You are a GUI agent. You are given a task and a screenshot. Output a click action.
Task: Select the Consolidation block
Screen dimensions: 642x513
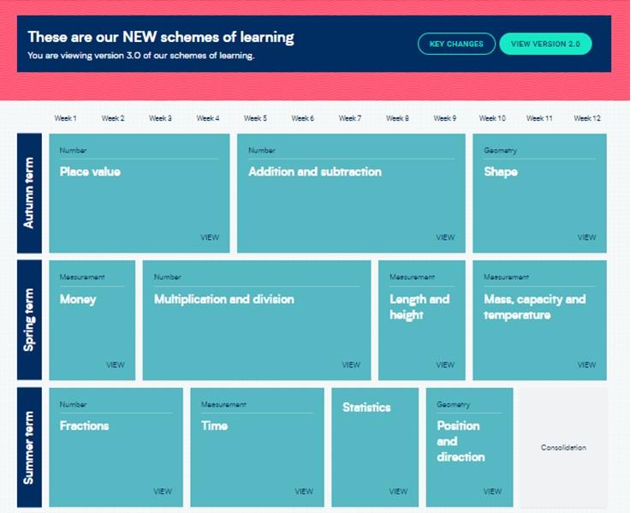[x=563, y=448]
